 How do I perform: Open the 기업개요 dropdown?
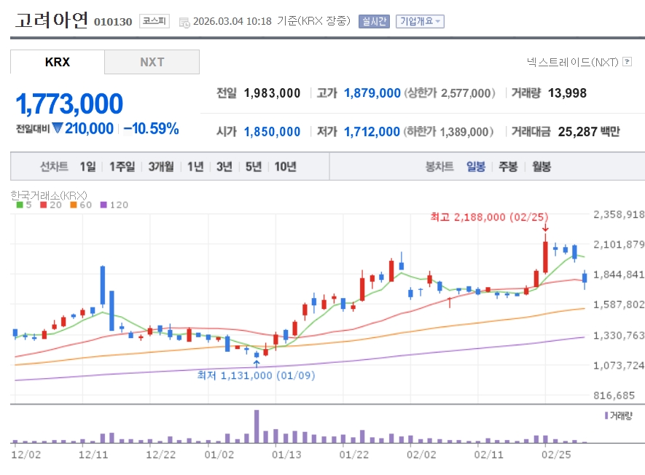pos(420,21)
